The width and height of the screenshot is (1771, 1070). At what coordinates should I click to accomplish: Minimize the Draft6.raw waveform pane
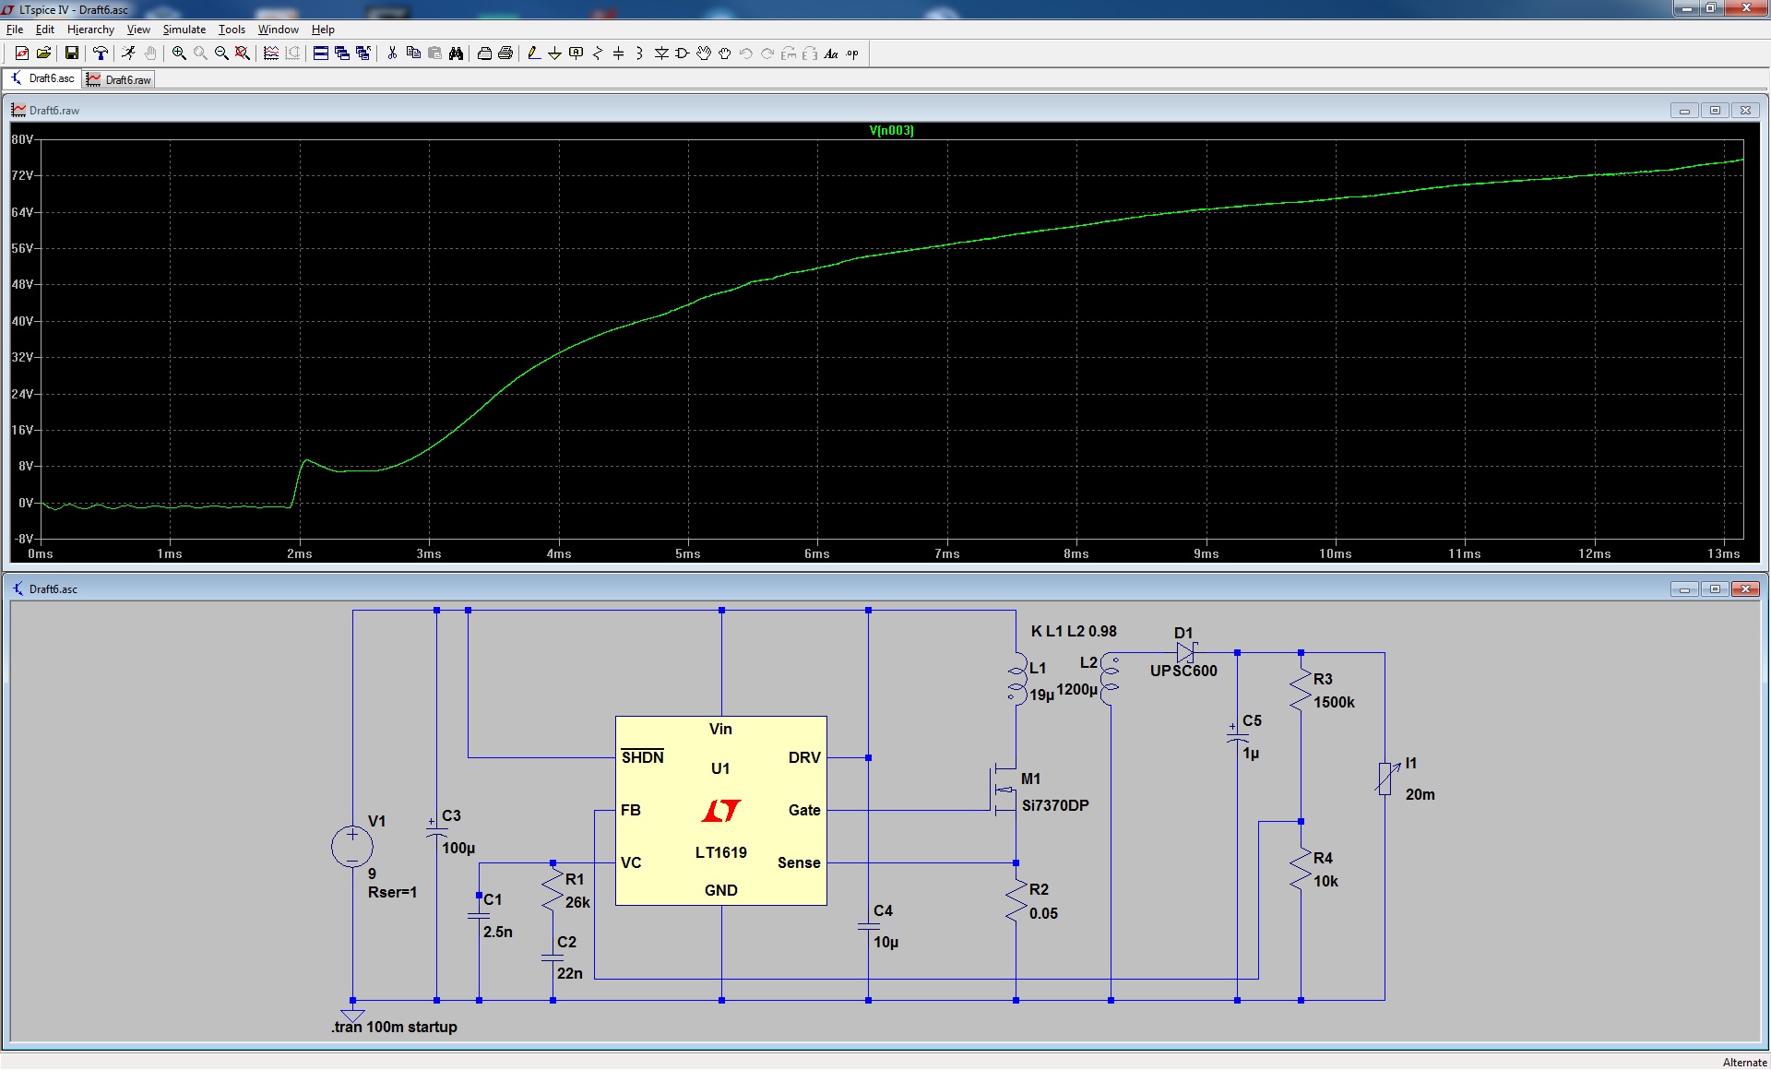1684,111
